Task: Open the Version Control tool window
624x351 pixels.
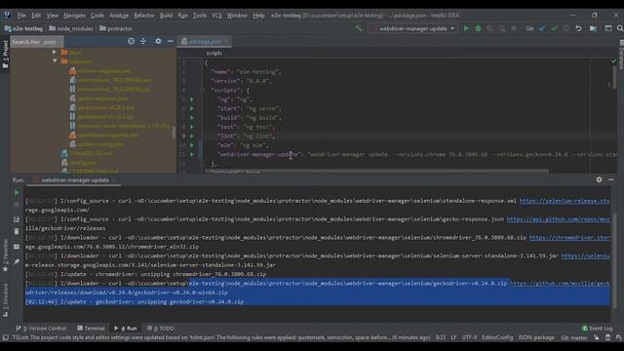Action: [x=41, y=329]
